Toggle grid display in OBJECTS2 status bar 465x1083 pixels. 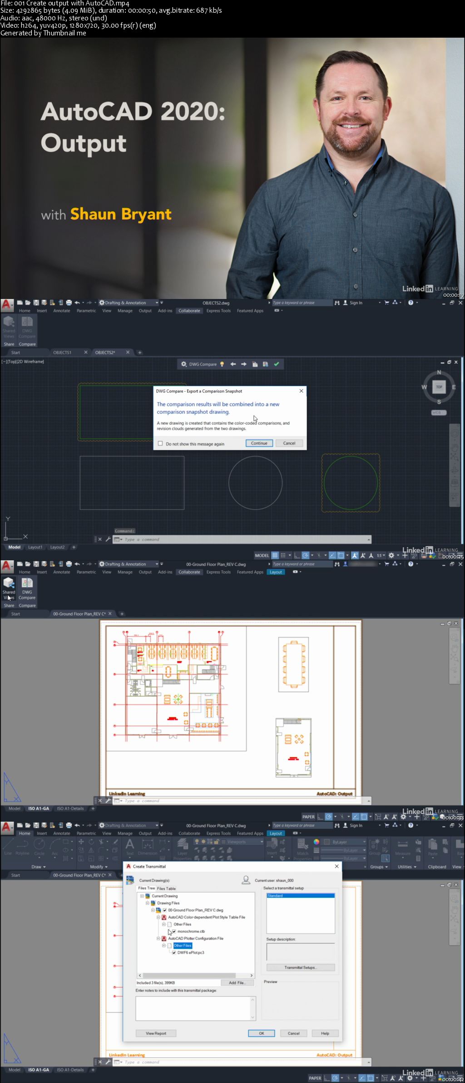coord(275,555)
